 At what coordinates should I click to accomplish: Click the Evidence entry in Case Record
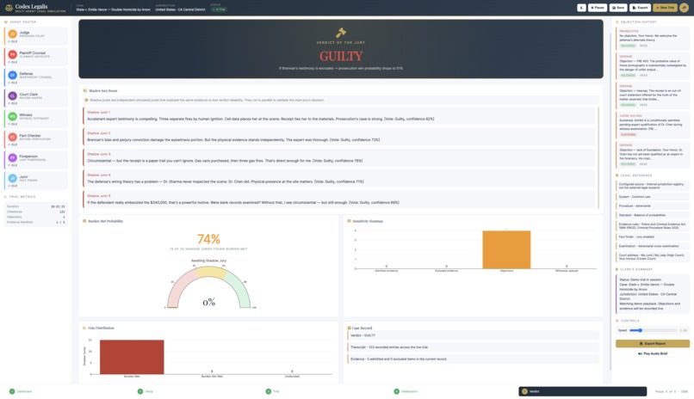[x=473, y=359]
